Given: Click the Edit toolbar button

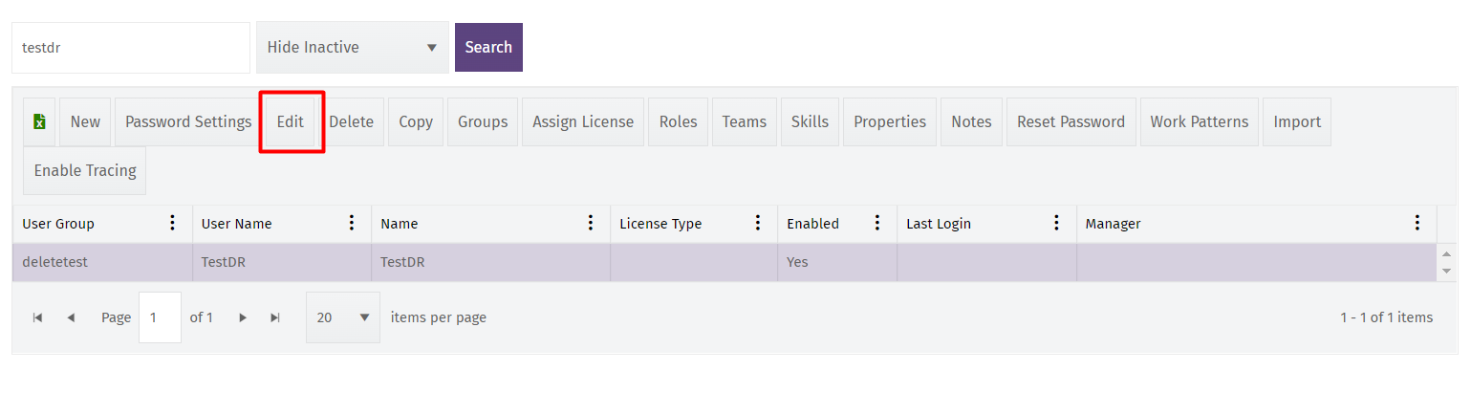Looking at the screenshot, I should pos(291,121).
